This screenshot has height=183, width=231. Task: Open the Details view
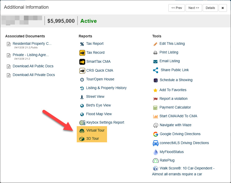pos(210,8)
